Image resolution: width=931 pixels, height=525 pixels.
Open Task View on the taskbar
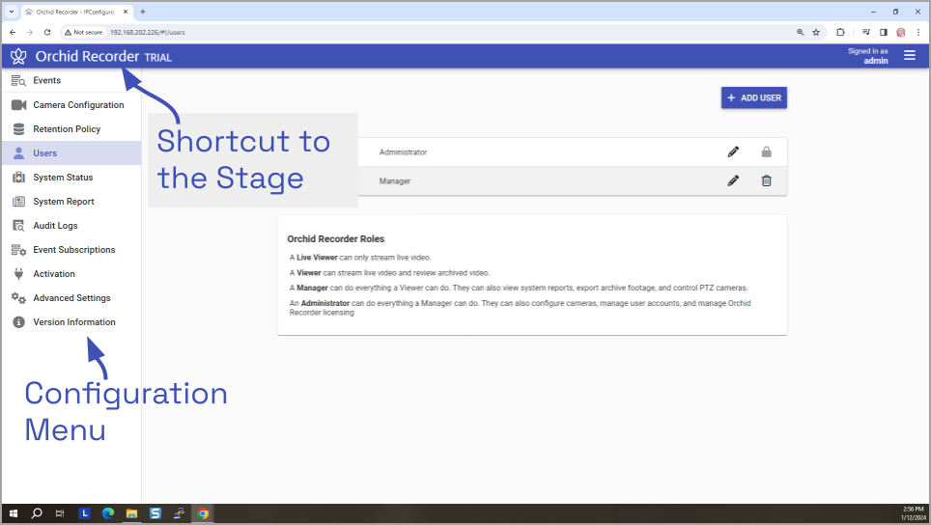coord(60,513)
